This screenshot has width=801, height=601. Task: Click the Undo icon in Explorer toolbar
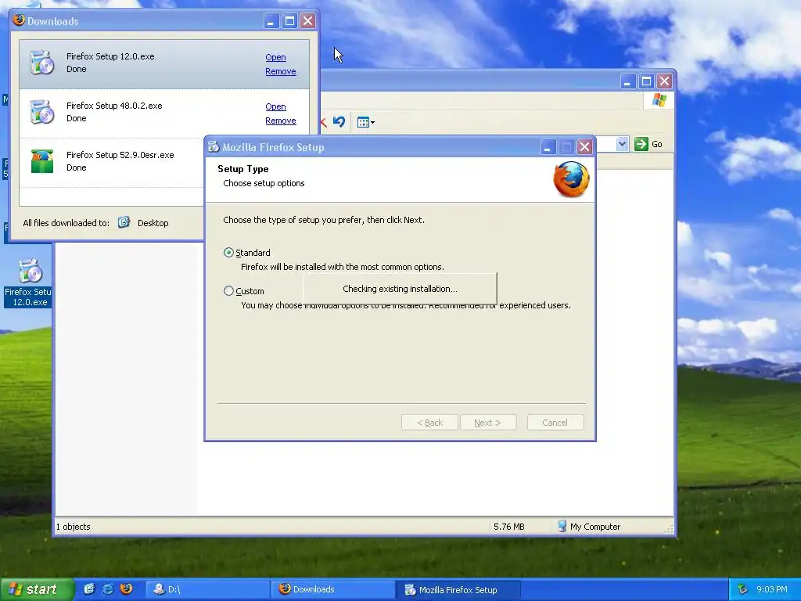tap(339, 121)
